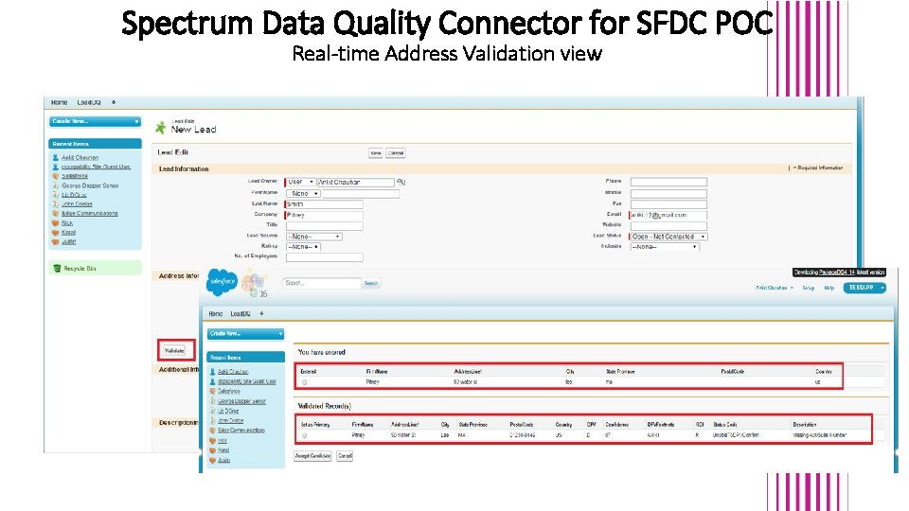Open the Liz D'Cruz recent item in the front window
The height and width of the screenshot is (511, 909).
[228, 411]
